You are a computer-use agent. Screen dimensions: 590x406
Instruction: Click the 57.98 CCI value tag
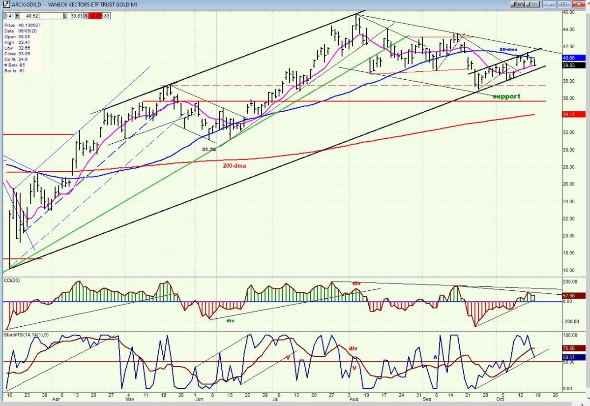point(573,296)
